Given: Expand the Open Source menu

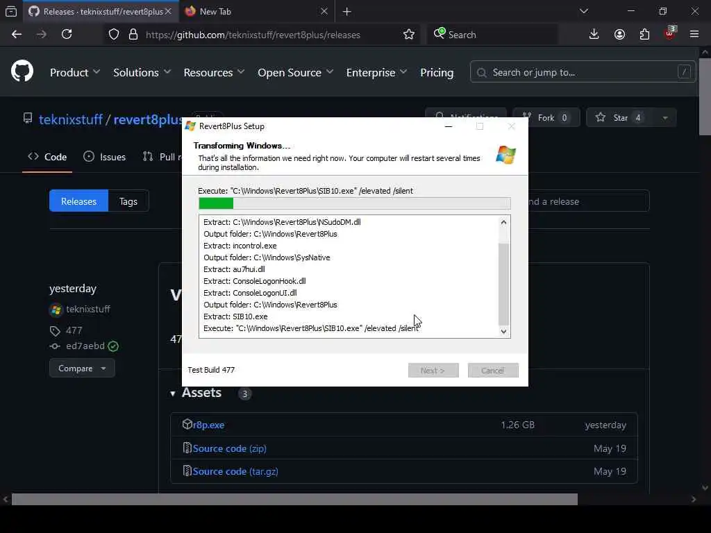Looking at the screenshot, I should pos(296,72).
